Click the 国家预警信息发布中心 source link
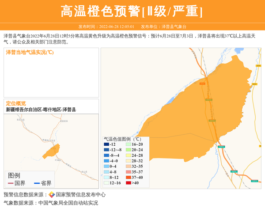This screenshot has height=208, width=265. tap(80, 195)
